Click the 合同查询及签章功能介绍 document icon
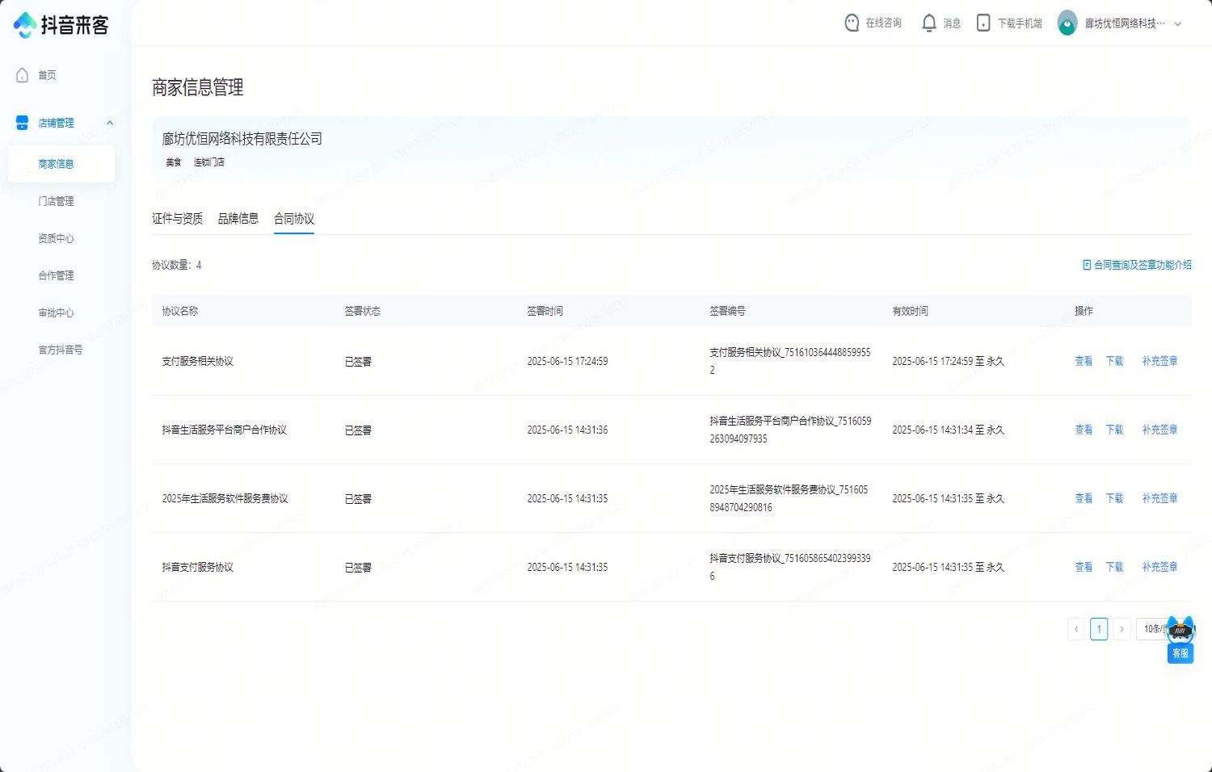 (x=1087, y=265)
